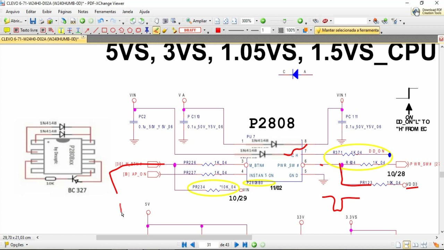Click the page number input field
The width and height of the screenshot is (444, 250).
[209, 245]
